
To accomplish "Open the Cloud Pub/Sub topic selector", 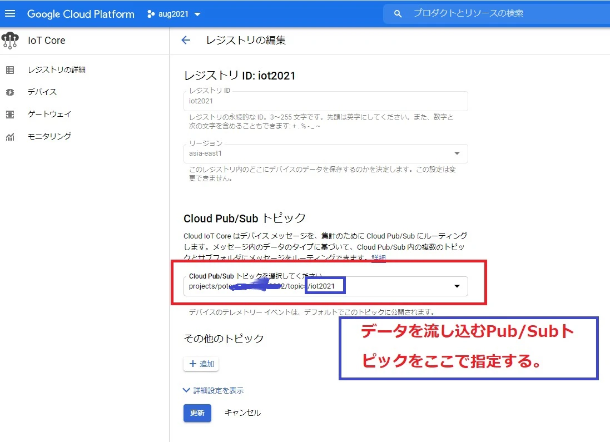I will (326, 286).
